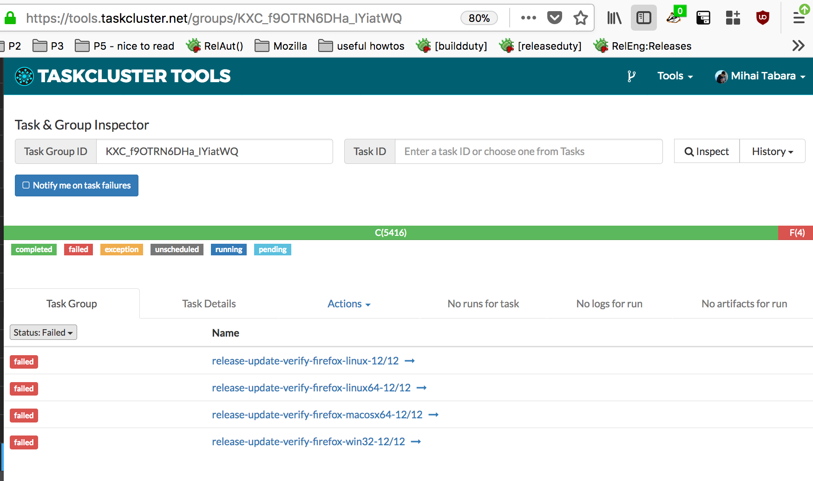Open release-update-verify-firefox-macosx64-12/12 task
The width and height of the screenshot is (813, 481).
tap(317, 415)
